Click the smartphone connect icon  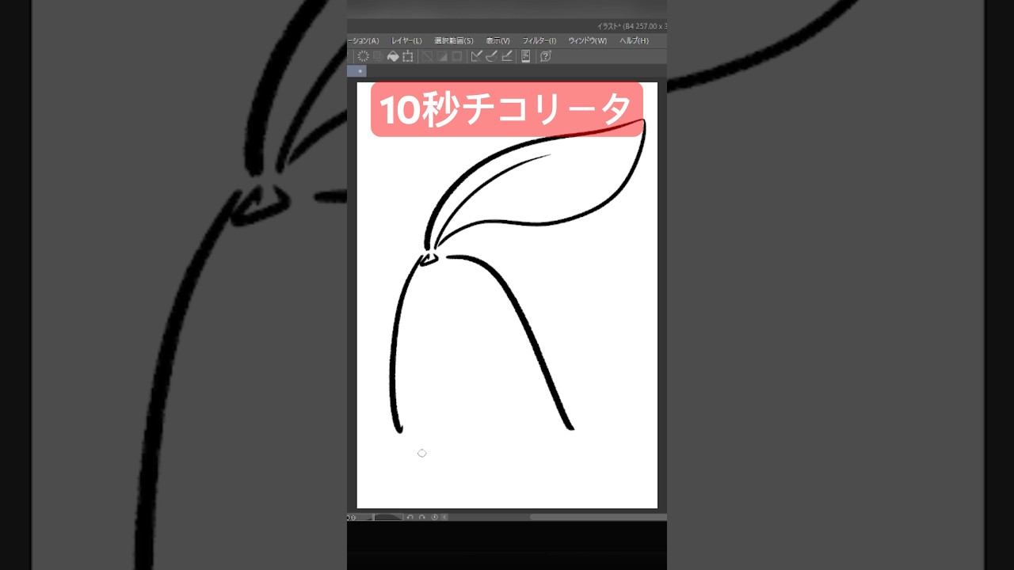point(525,56)
